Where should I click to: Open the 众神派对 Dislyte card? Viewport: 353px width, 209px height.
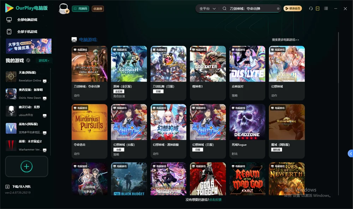[247, 73]
